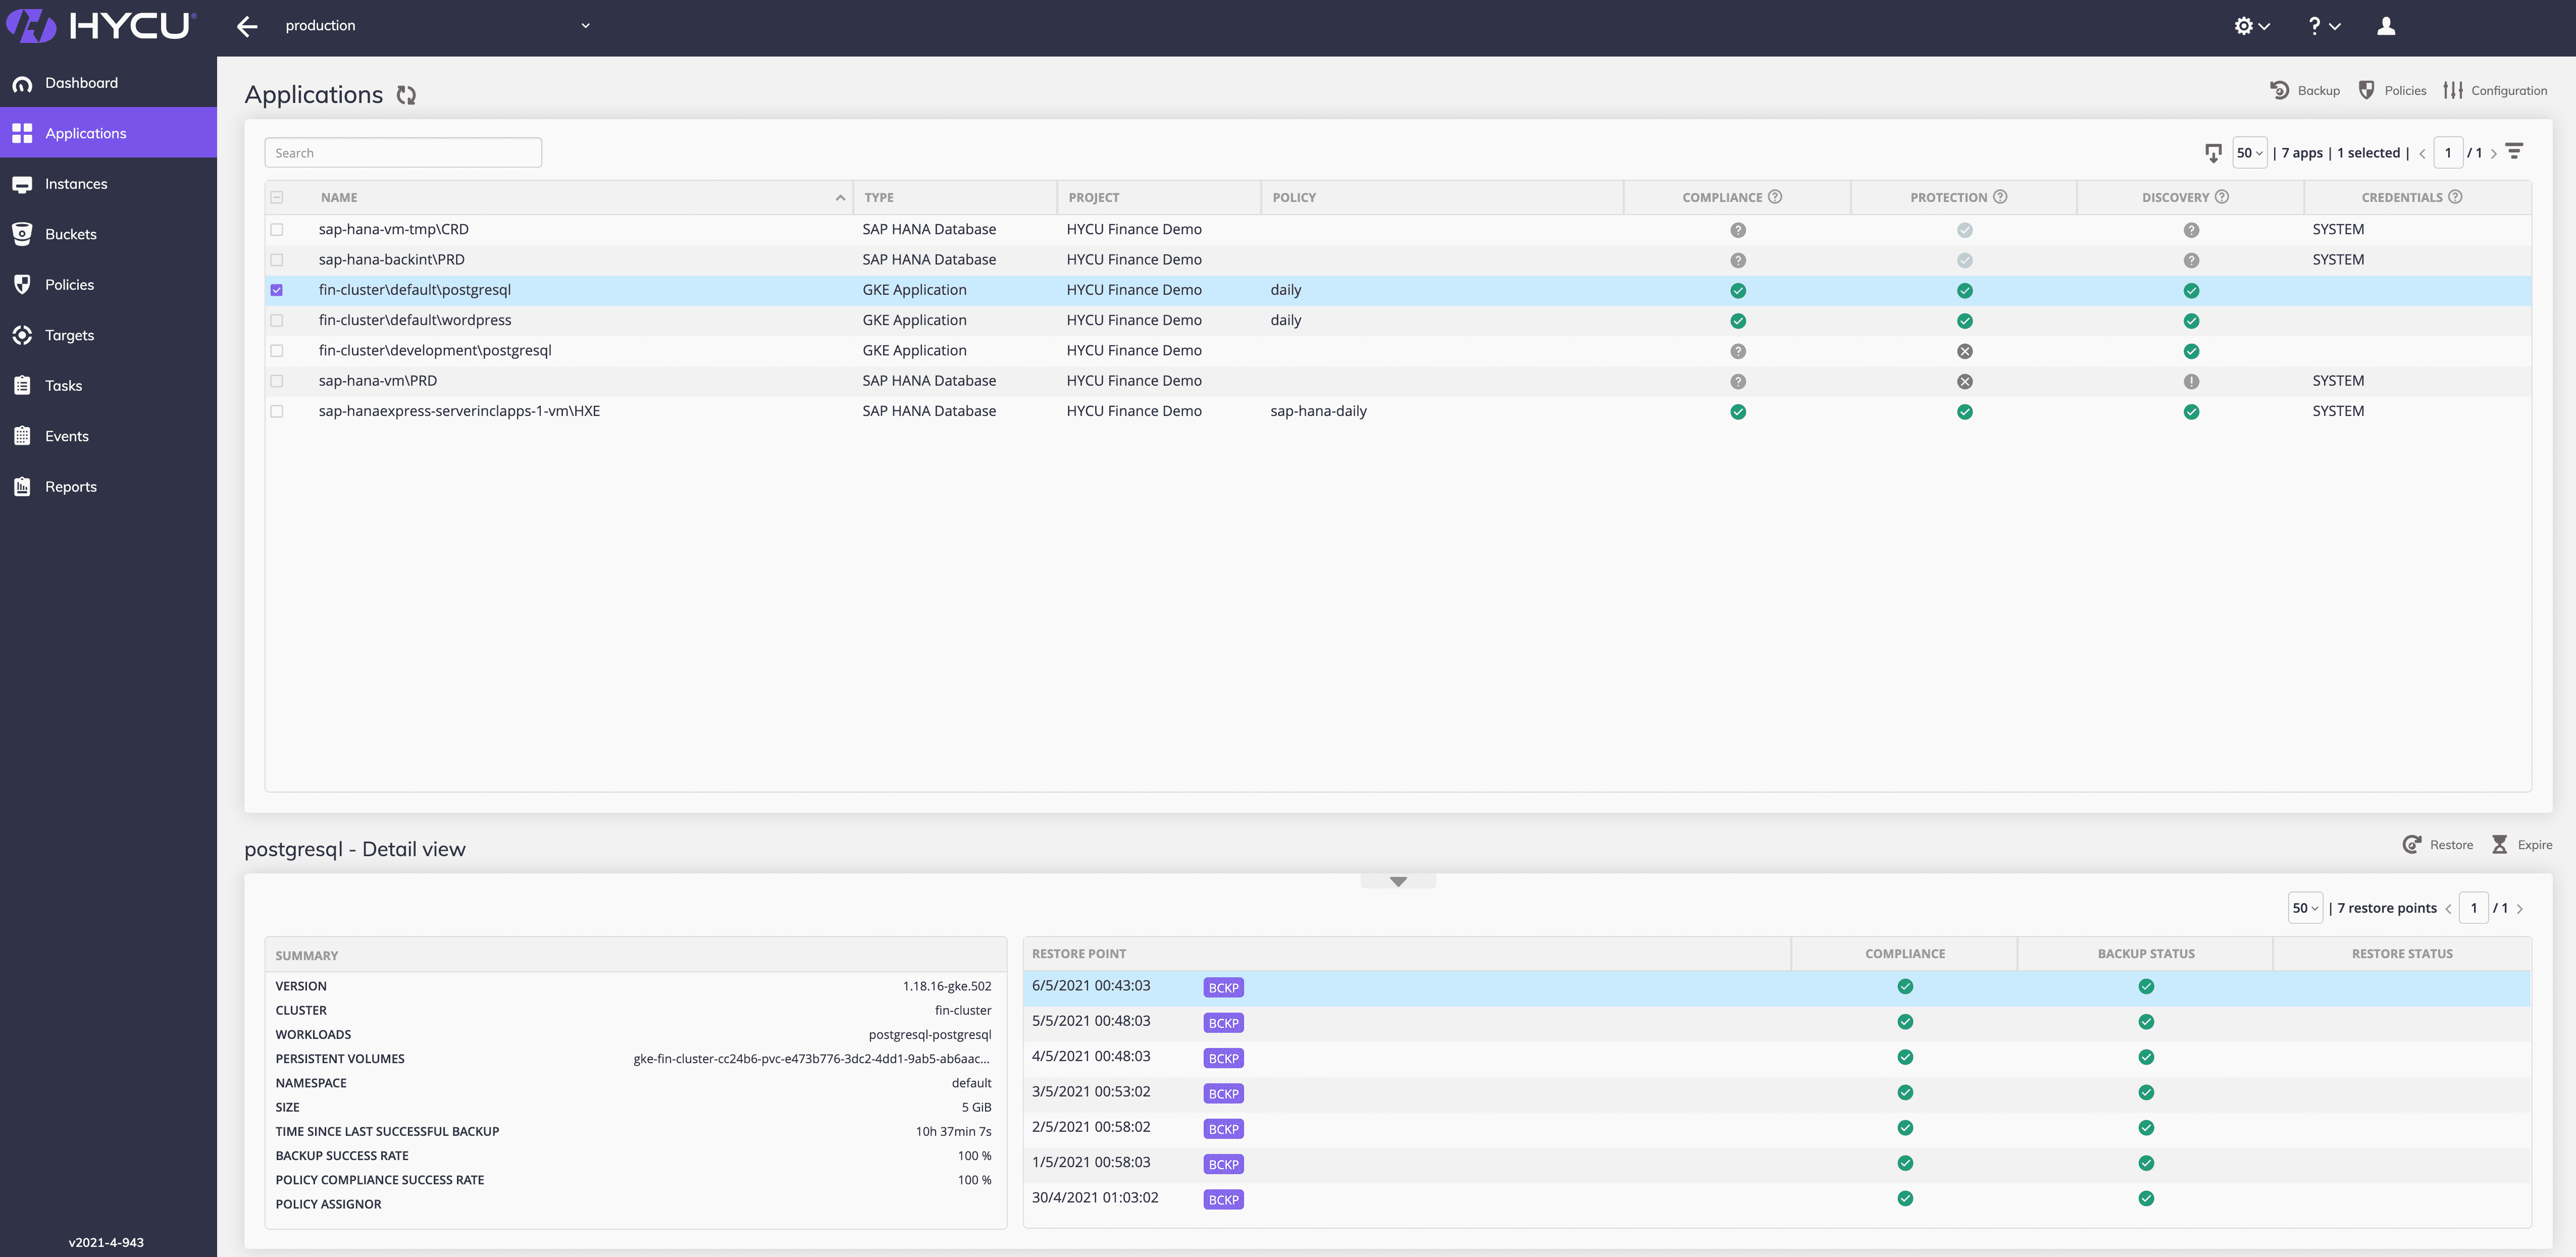Click protection icon for sap-hana-vm\PRD
This screenshot has height=1257, width=2576.
click(1965, 382)
